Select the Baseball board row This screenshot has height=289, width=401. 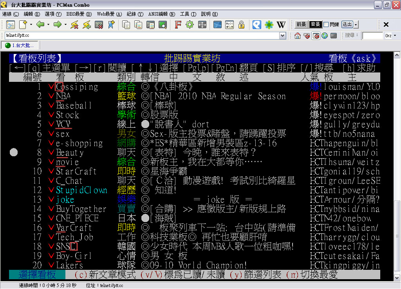pos(194,106)
